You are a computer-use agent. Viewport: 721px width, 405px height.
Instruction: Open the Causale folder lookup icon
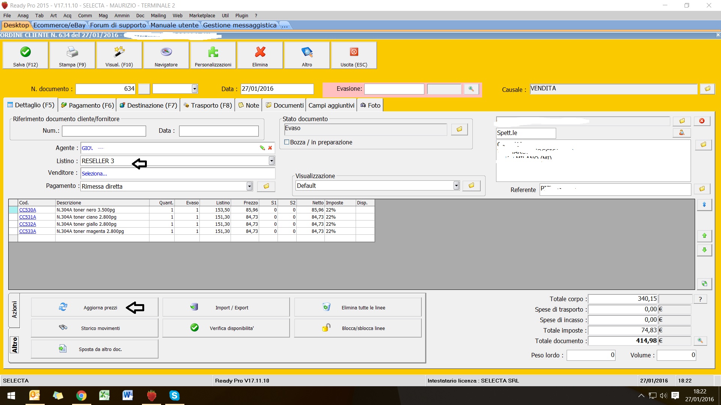(707, 89)
